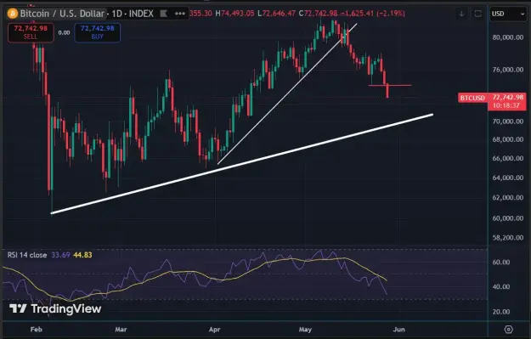Click the Bitcoin symbol logo icon

point(13,14)
